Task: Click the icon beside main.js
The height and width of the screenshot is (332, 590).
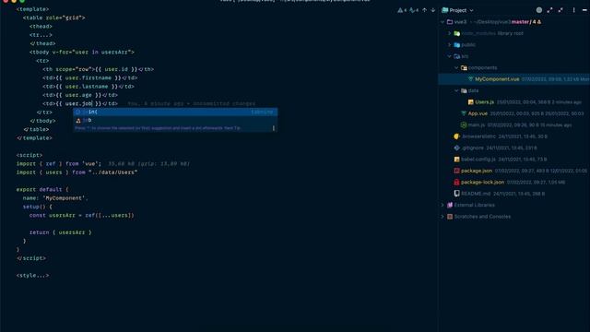Action: [464, 125]
